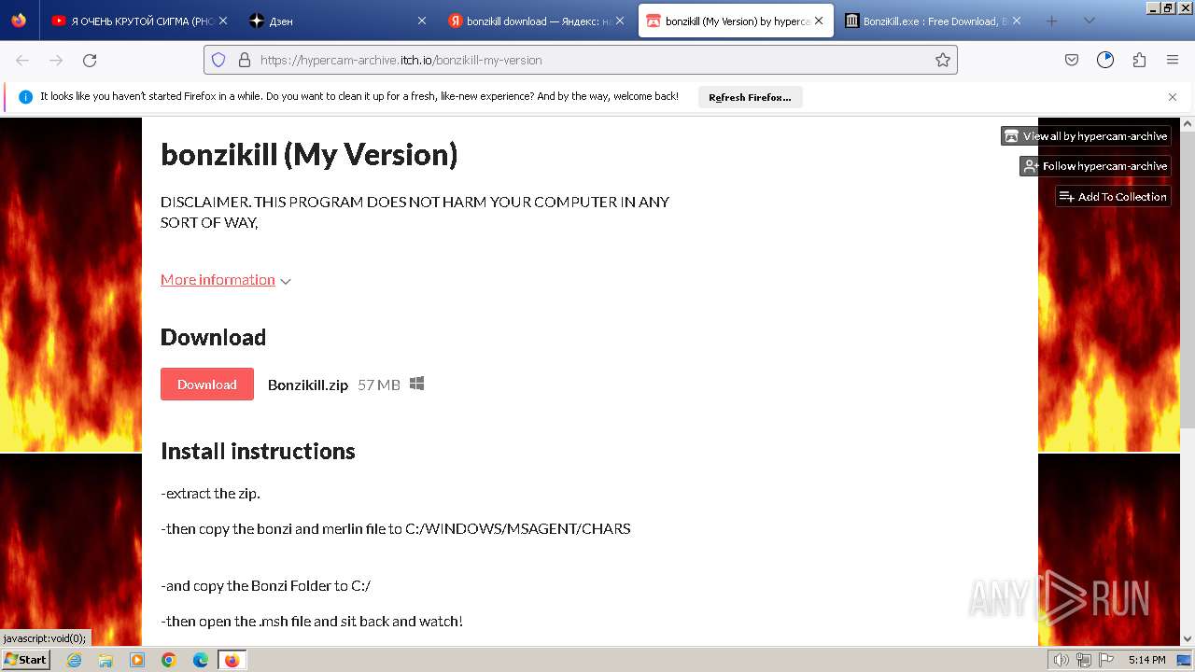Click the volume tray icon
The height and width of the screenshot is (672, 1195).
(x=1061, y=660)
